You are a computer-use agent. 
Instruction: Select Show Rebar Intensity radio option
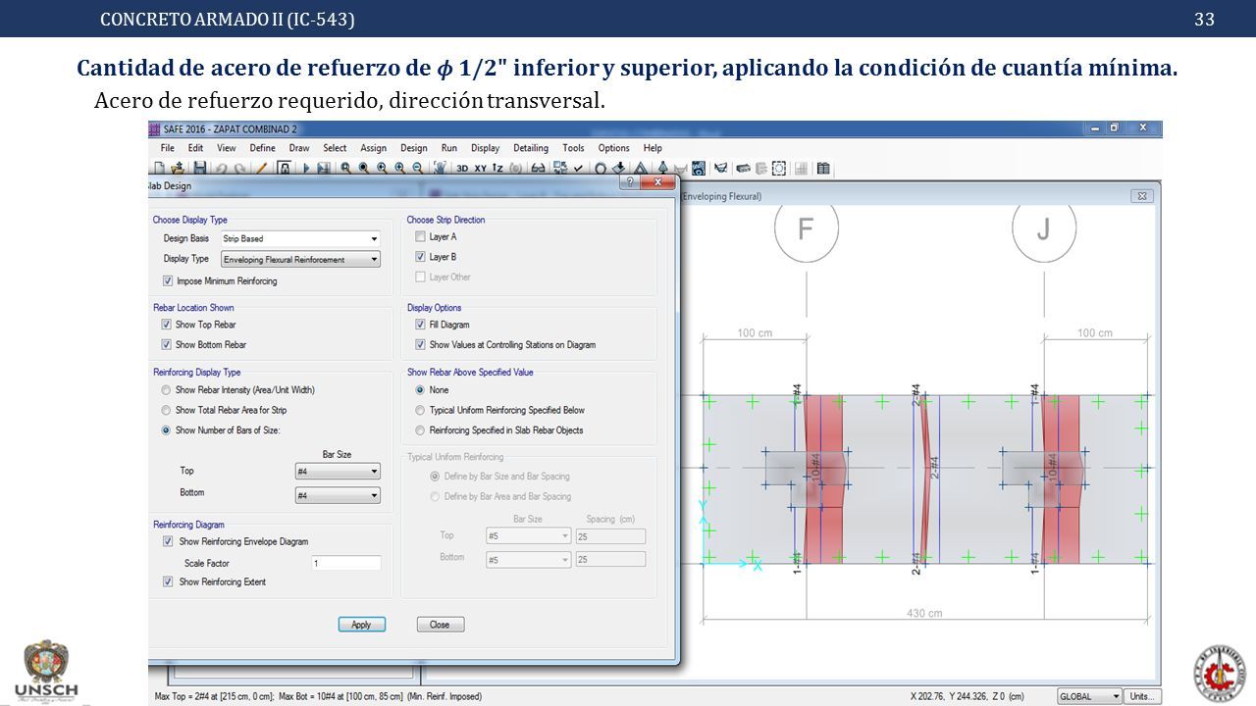(x=166, y=390)
